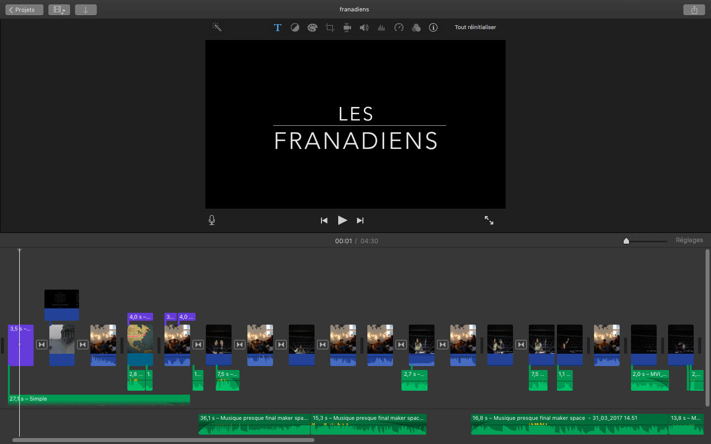Open the volume adjustment tool
This screenshot has width=711, height=444.
[x=364, y=27]
